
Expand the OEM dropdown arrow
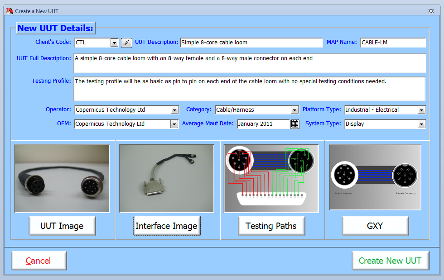pos(174,124)
